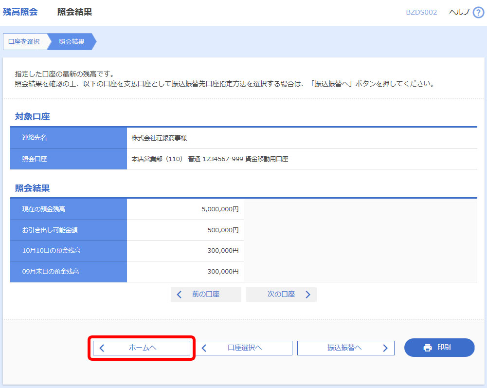Click the 500,000円 withdrawable amount
This screenshot has width=487, height=388.
(223, 230)
